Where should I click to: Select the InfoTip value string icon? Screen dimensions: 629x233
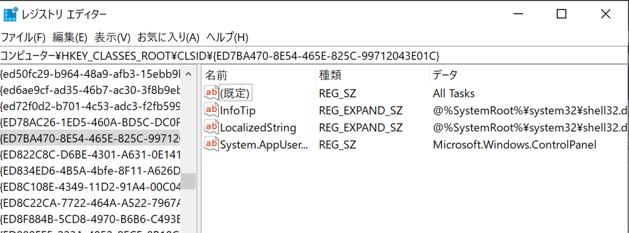tap(211, 110)
